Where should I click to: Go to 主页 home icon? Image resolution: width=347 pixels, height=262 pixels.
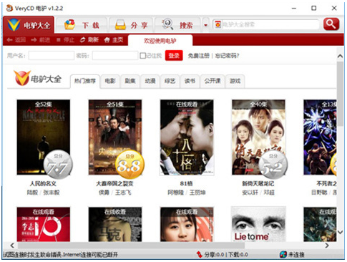coord(107,40)
